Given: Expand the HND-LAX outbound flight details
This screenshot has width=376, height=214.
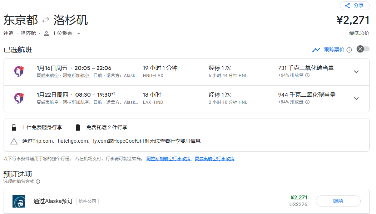Looking at the screenshot, I should click(356, 71).
